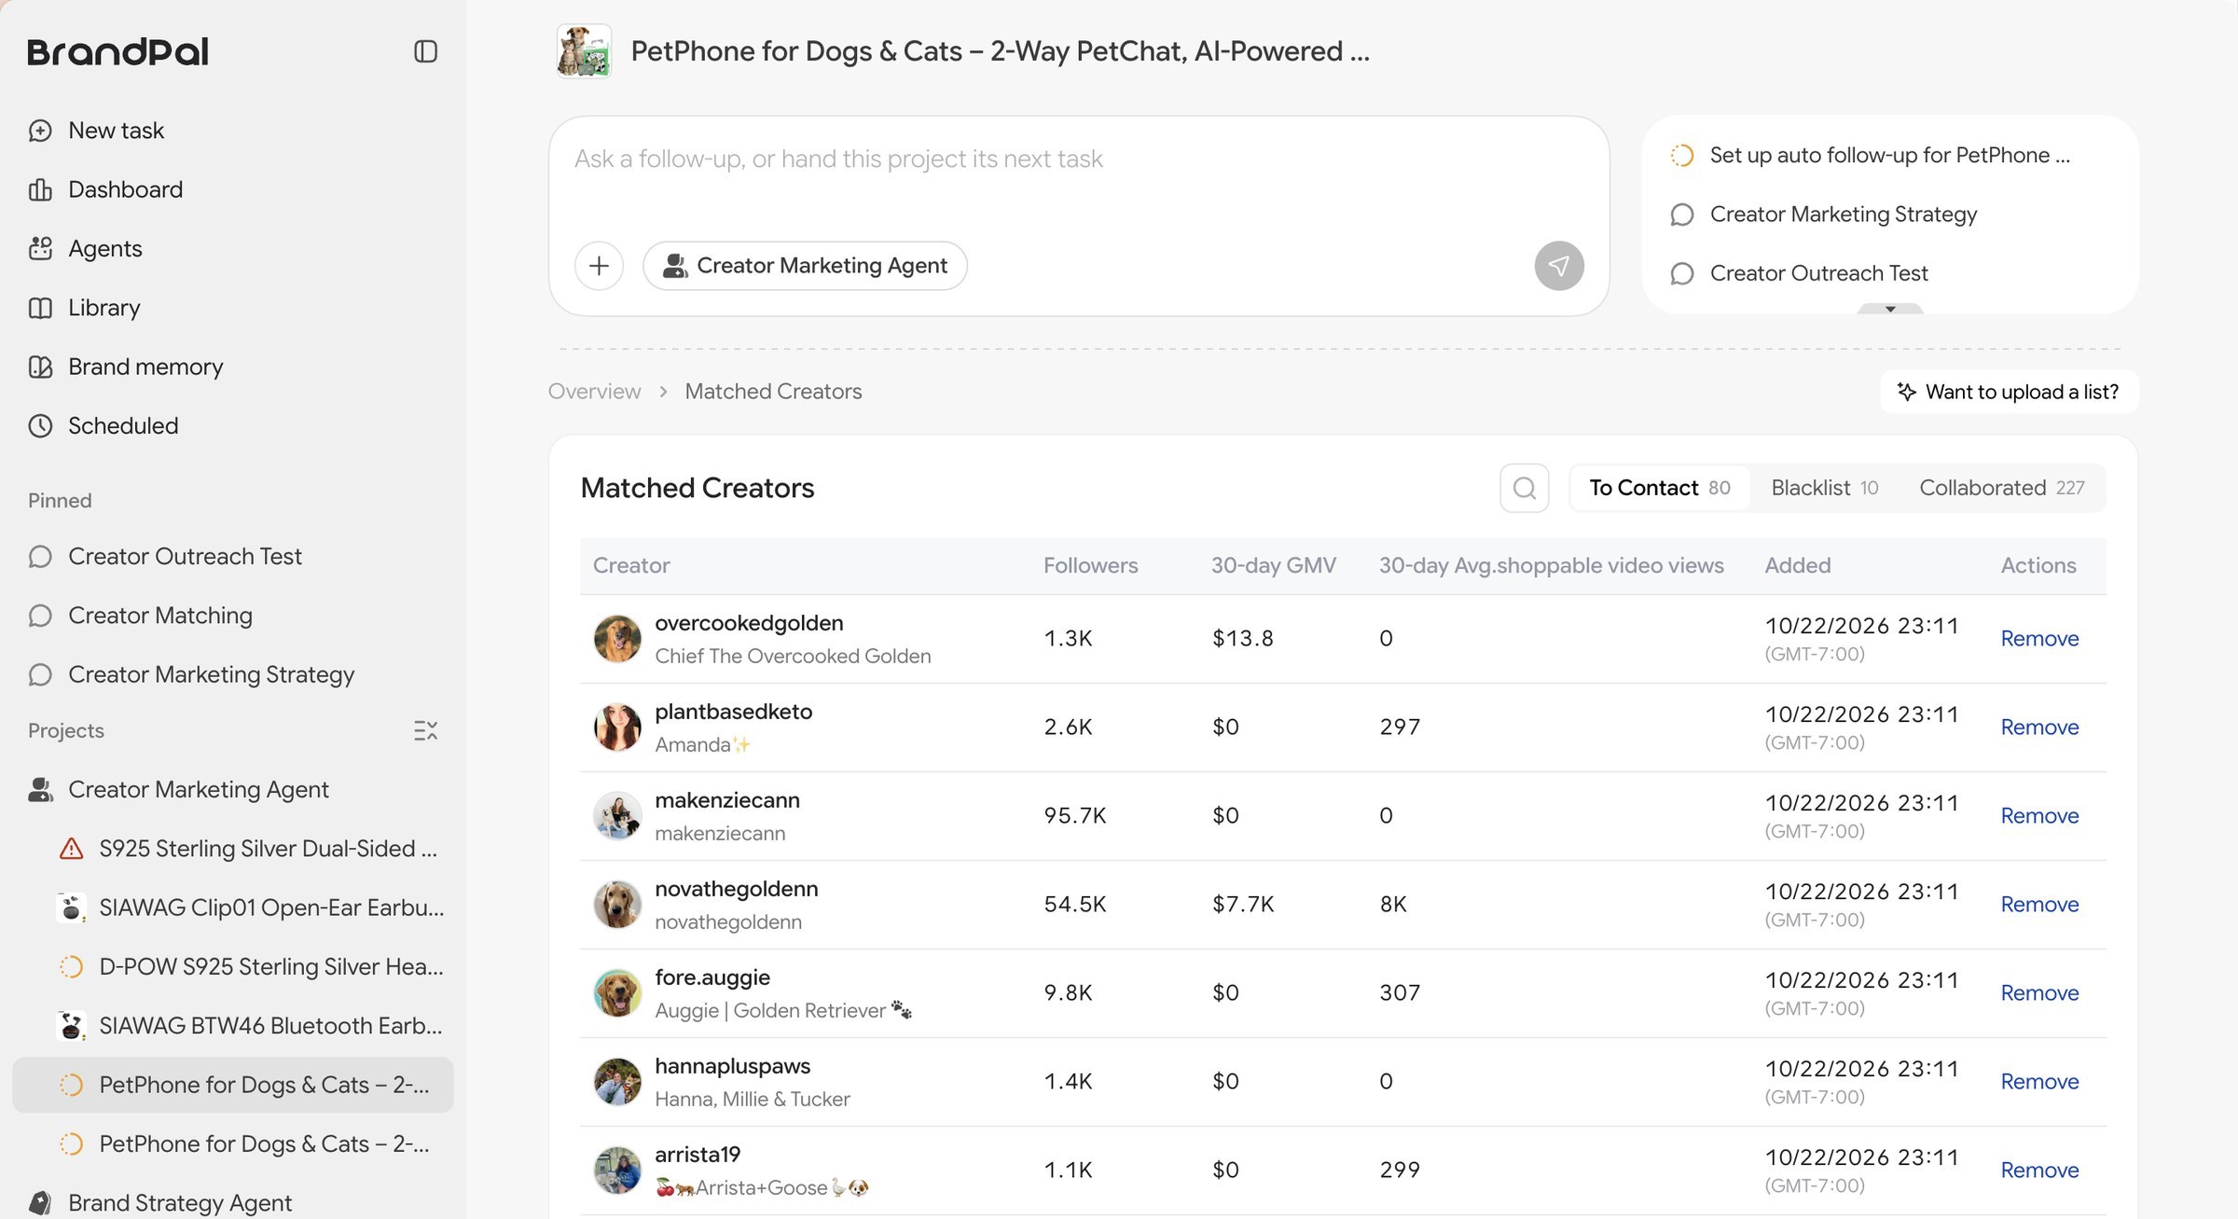
Task: Expand the task list down arrow
Action: tap(1890, 309)
